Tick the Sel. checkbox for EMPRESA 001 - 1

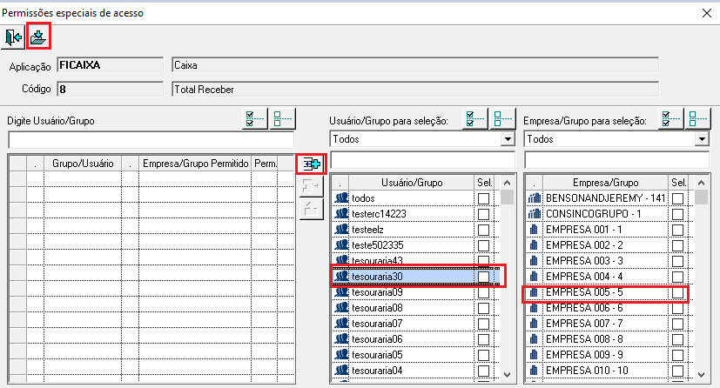pyautogui.click(x=677, y=230)
